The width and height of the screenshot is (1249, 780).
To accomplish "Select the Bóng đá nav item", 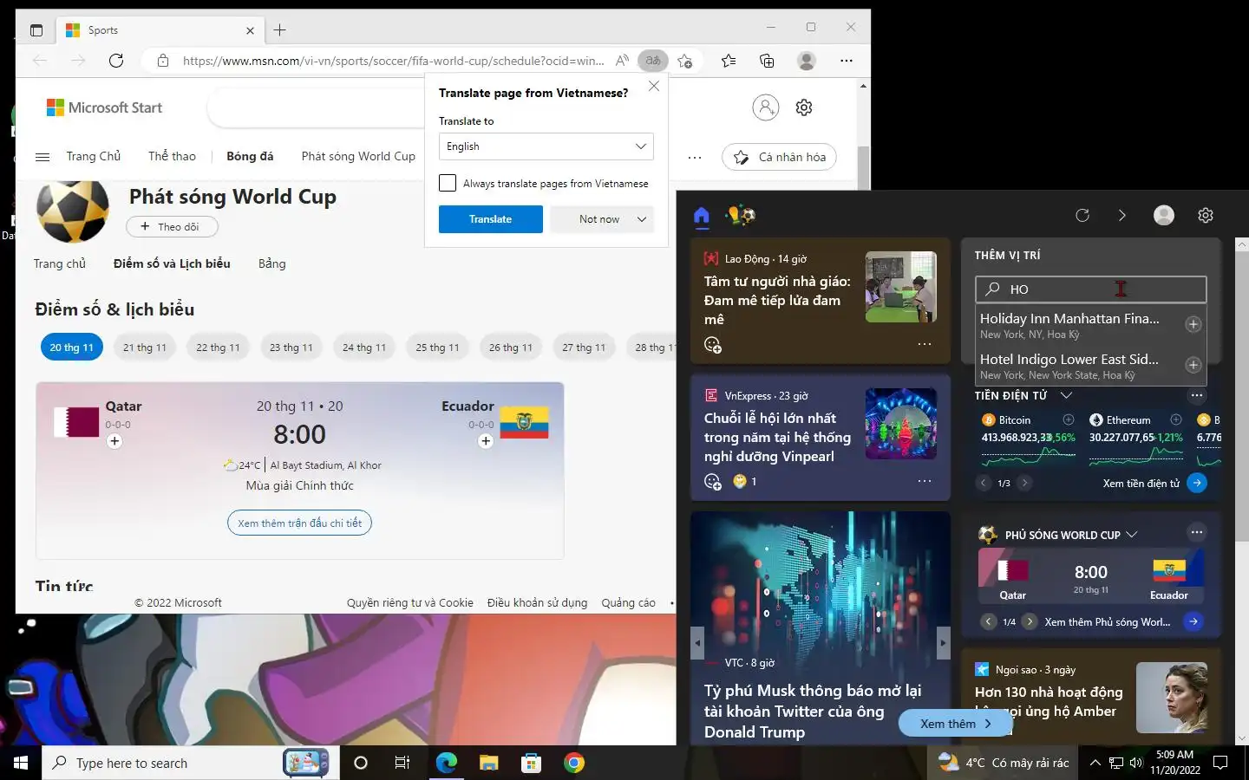I will click(250, 157).
